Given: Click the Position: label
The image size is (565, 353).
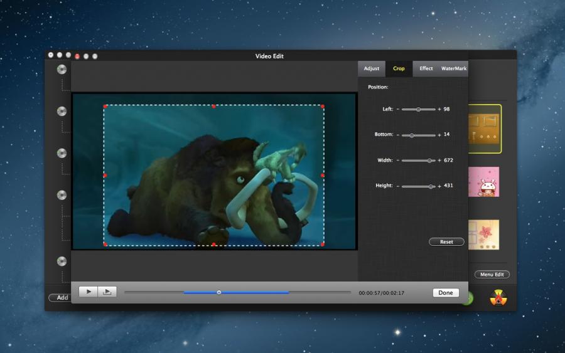Looking at the screenshot, I should point(378,87).
